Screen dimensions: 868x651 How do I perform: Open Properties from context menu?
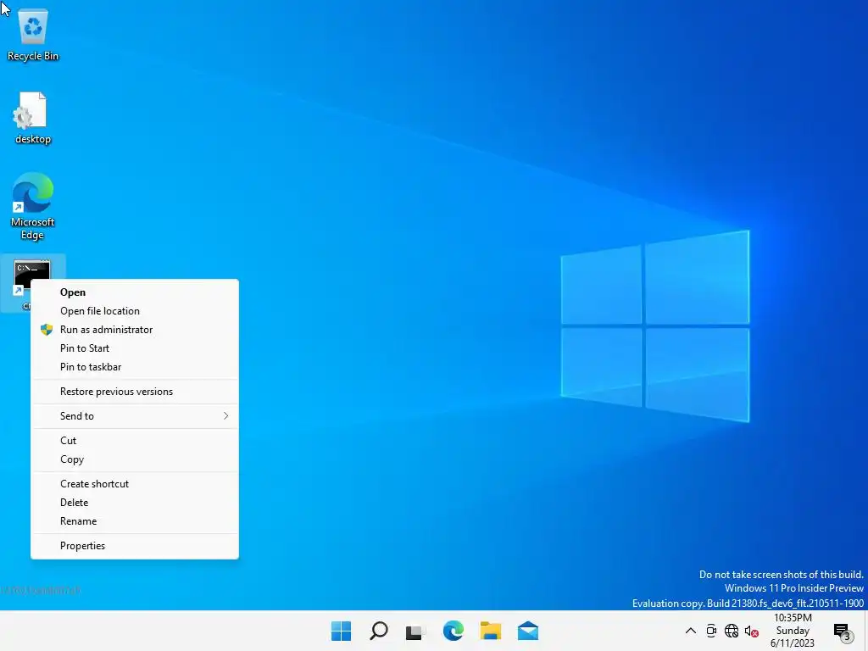pos(135,546)
